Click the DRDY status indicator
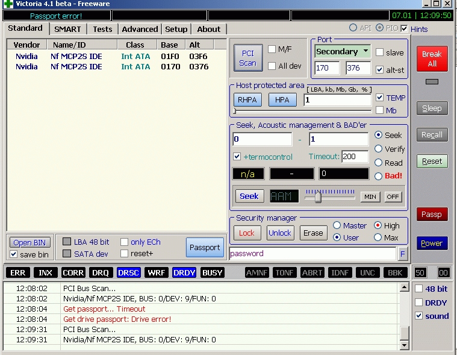 (184, 273)
